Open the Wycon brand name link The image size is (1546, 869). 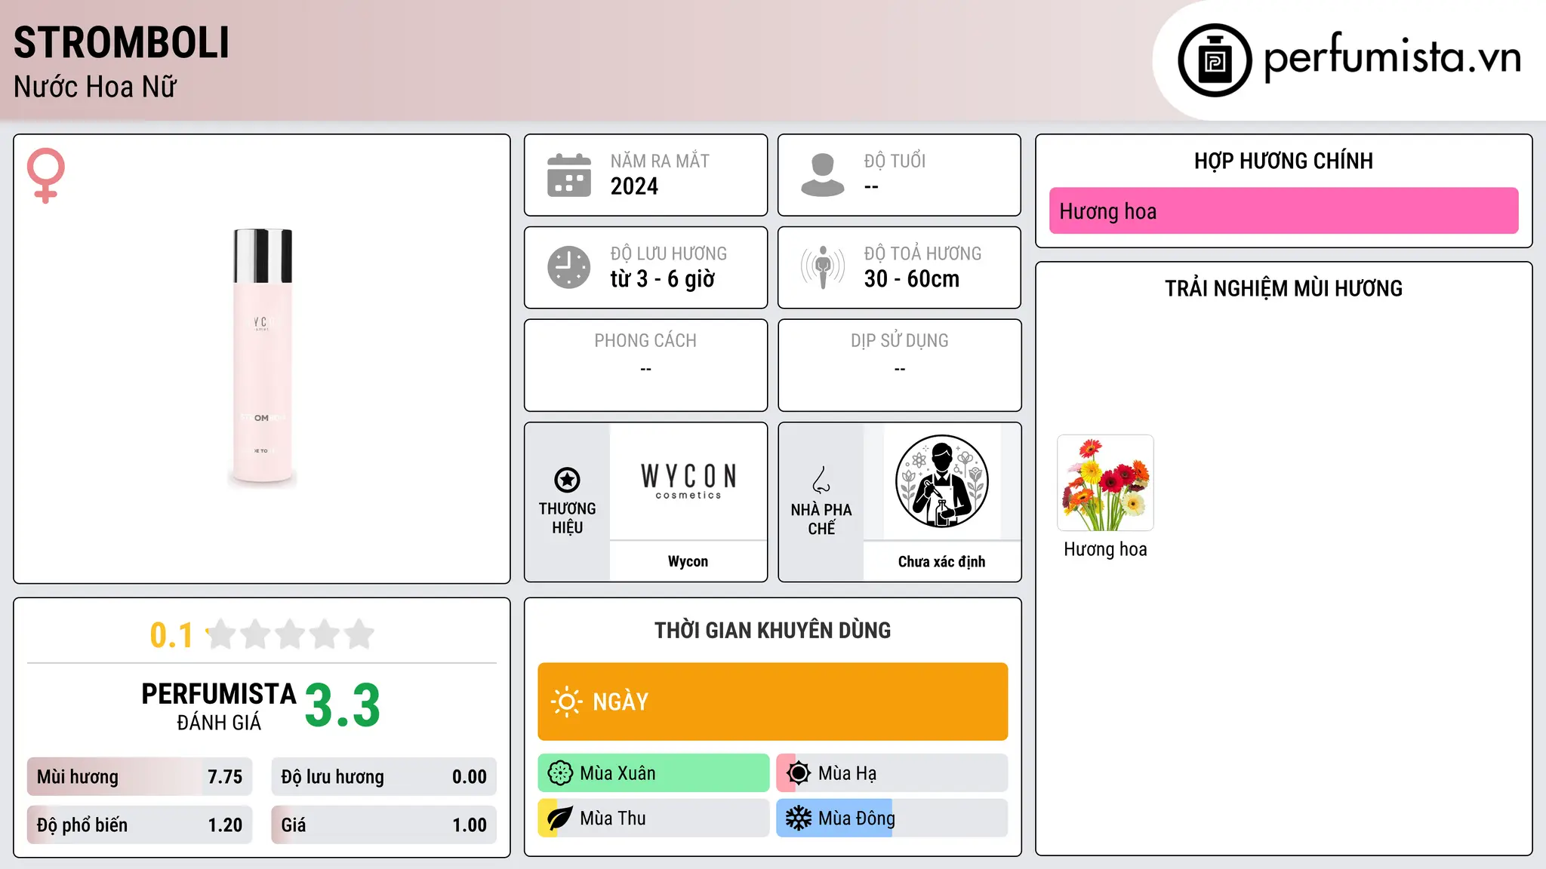[x=688, y=561]
